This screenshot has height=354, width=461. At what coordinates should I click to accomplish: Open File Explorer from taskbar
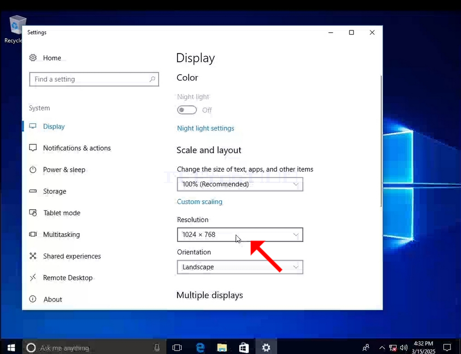pos(222,348)
